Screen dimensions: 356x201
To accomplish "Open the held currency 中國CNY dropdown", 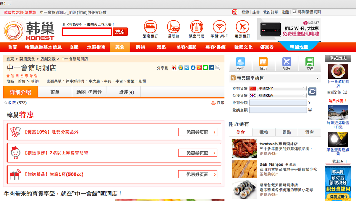I will (281, 88).
